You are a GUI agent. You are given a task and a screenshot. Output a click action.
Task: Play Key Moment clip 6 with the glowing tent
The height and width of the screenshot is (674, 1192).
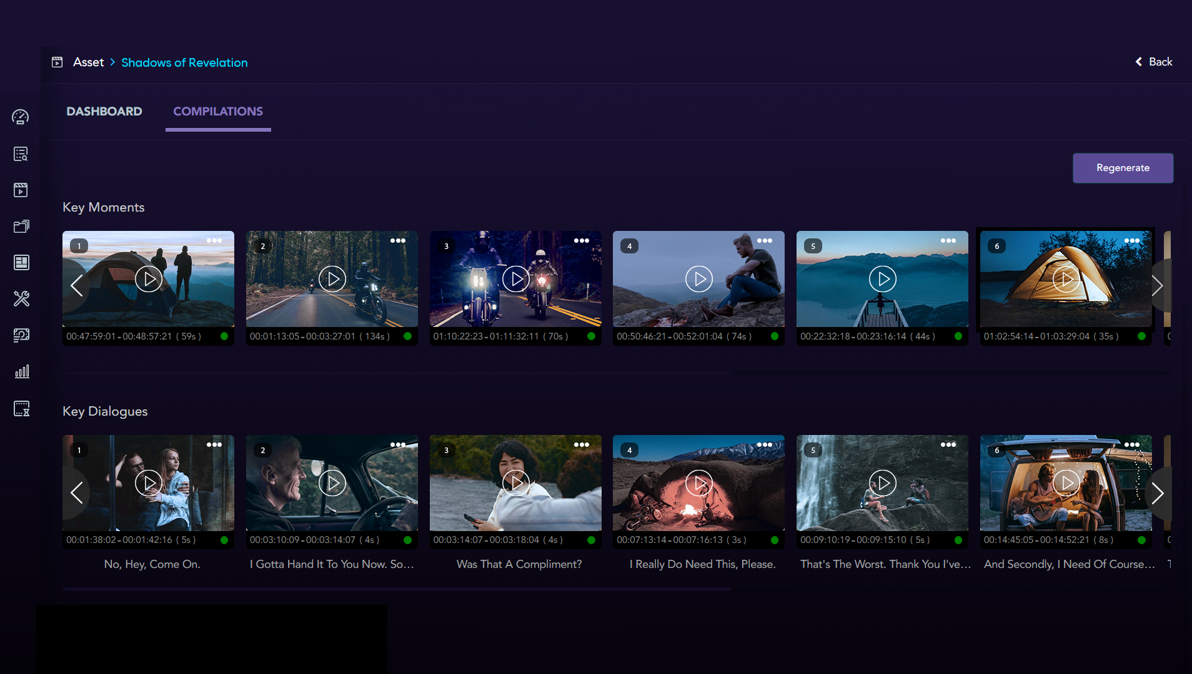1066,279
